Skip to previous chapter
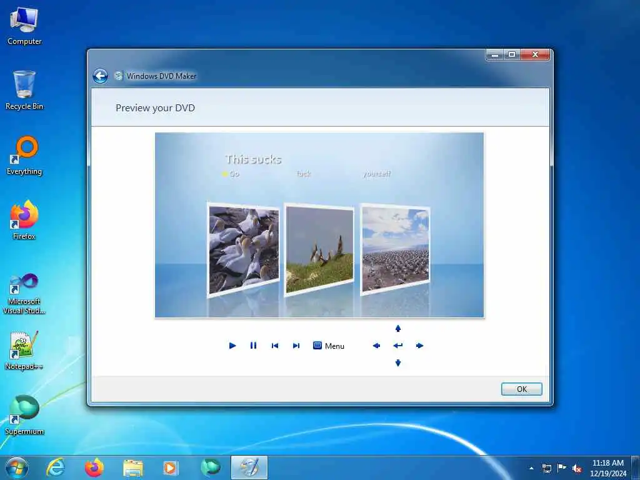The height and width of the screenshot is (480, 640). point(275,346)
